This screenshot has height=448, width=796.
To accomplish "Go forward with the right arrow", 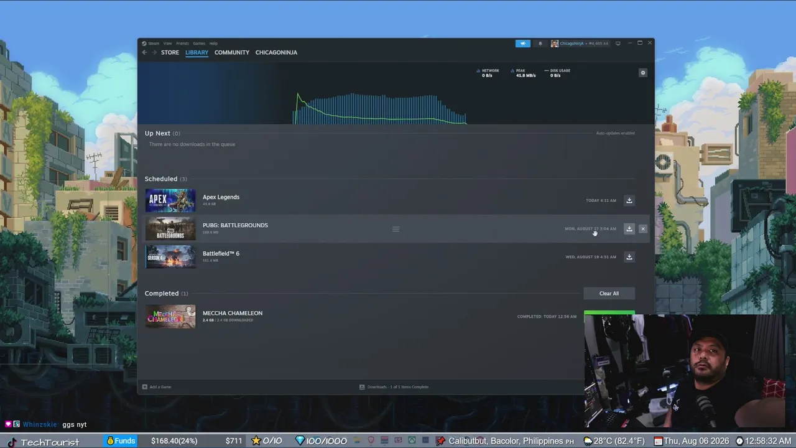I will click(154, 52).
